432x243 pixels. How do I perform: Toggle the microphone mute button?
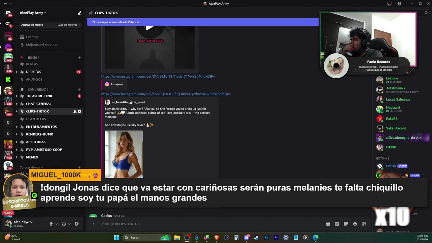pyautogui.click(x=51, y=224)
